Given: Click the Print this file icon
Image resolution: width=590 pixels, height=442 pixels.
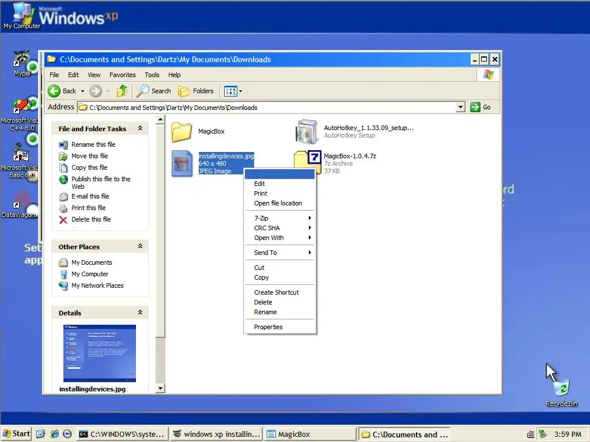Looking at the screenshot, I should tap(63, 208).
